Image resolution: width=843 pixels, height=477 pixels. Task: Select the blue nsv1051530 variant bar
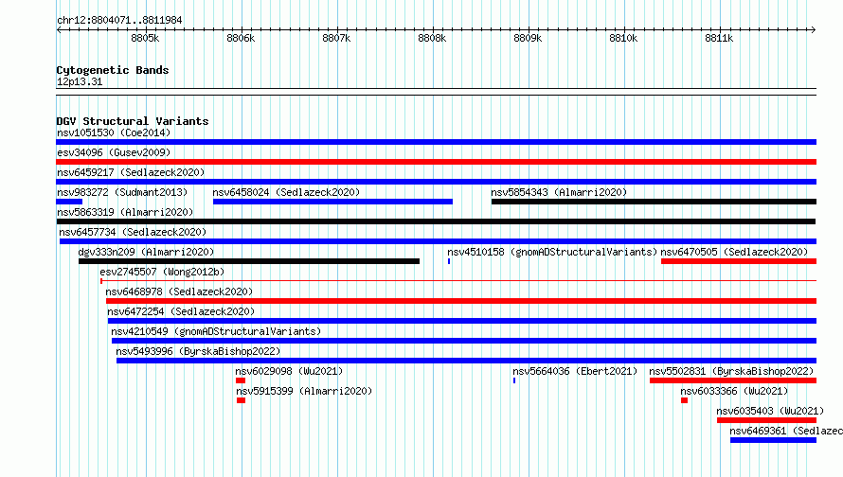point(436,142)
